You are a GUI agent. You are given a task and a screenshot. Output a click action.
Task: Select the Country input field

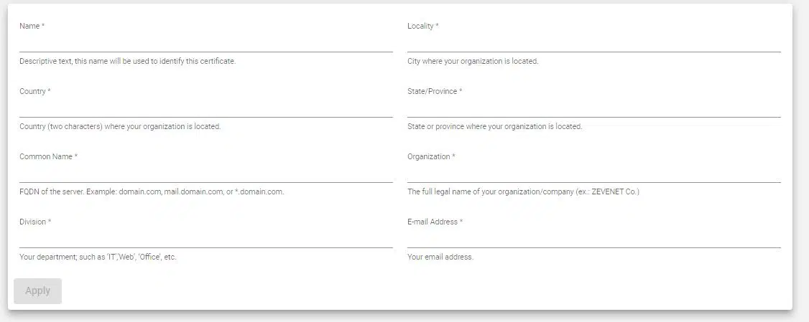pos(205,108)
